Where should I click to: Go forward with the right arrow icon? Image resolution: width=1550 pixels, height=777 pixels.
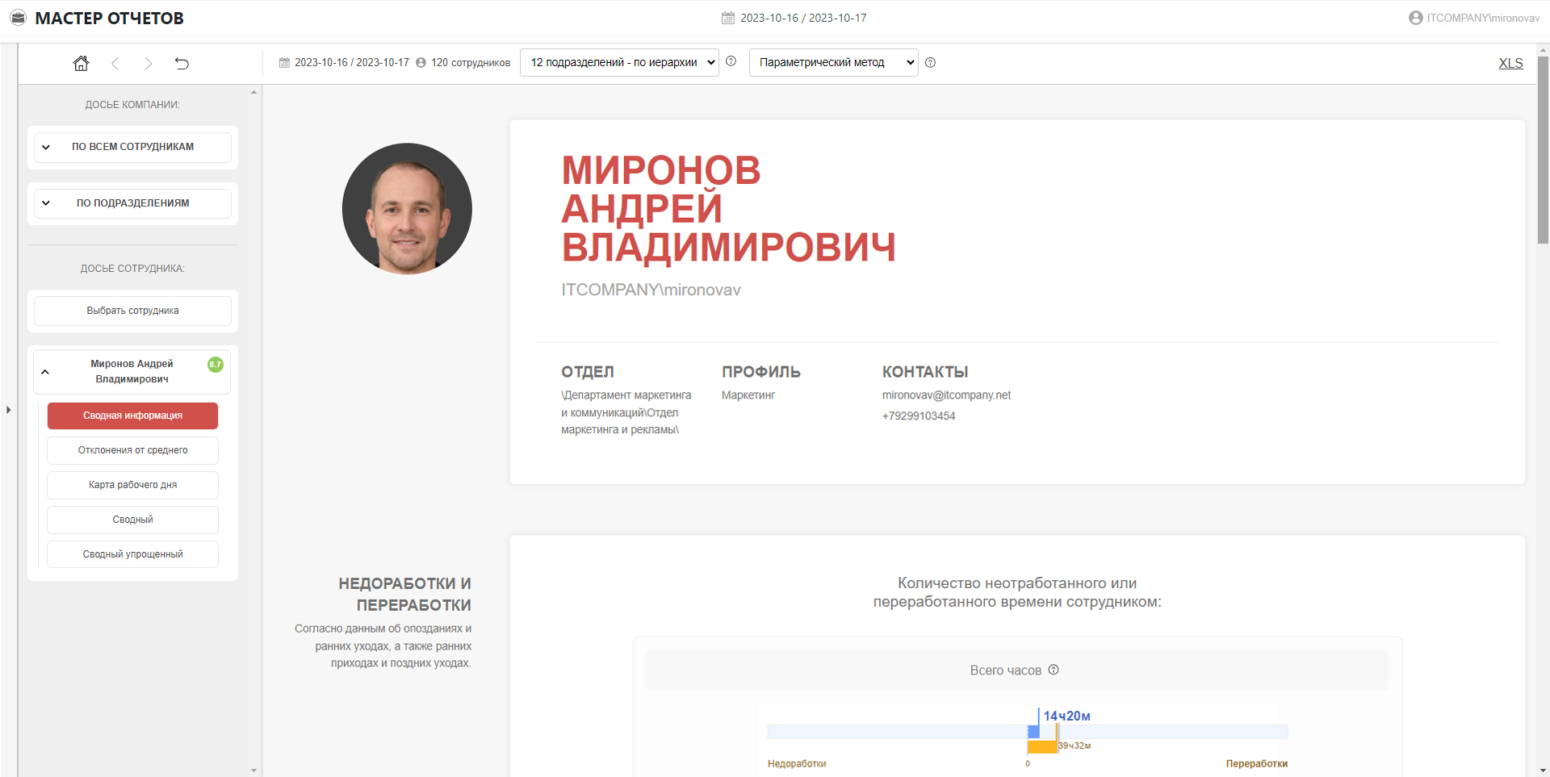[x=148, y=63]
